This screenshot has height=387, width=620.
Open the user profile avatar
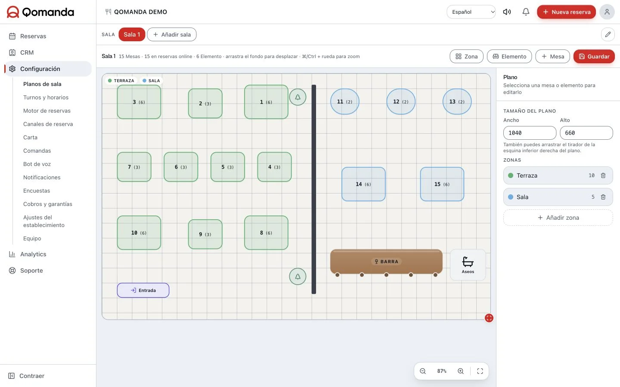tap(607, 12)
